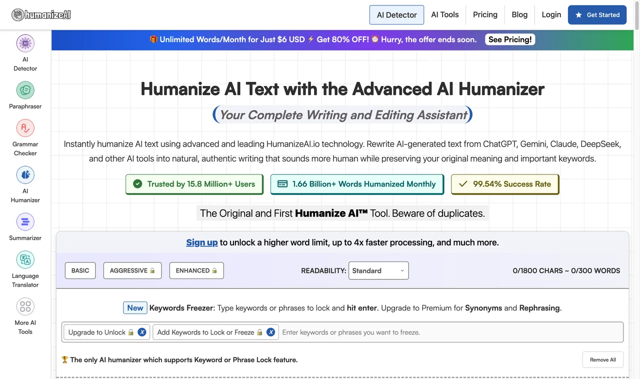Open the Summarizer sidebar icon

pyautogui.click(x=25, y=222)
